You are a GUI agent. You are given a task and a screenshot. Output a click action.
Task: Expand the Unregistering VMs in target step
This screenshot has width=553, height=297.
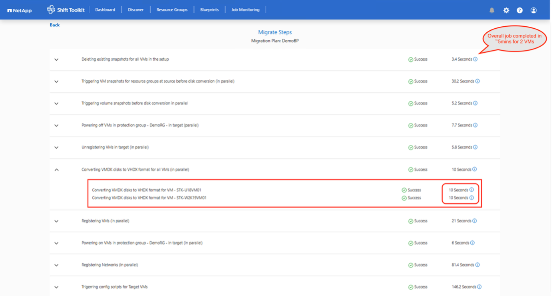click(x=56, y=148)
